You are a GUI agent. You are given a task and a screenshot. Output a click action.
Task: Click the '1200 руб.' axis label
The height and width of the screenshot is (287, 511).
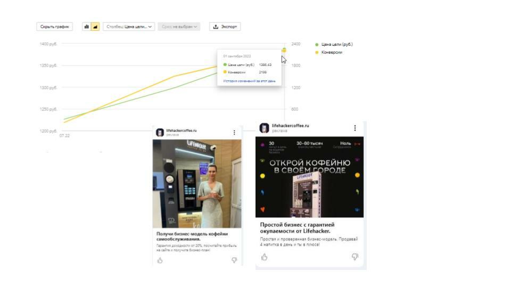coord(48,131)
